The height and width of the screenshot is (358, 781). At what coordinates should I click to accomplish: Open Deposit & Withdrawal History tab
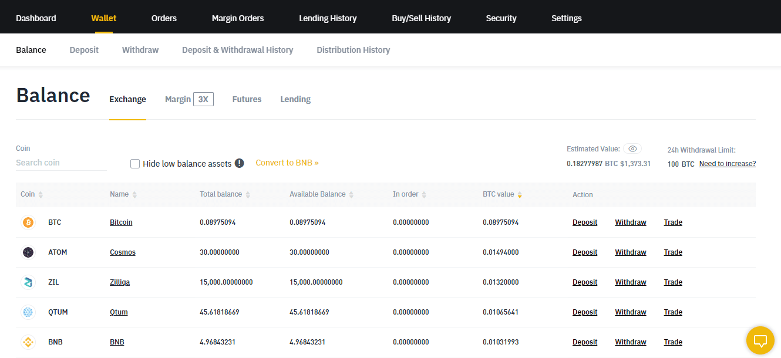pyautogui.click(x=238, y=50)
